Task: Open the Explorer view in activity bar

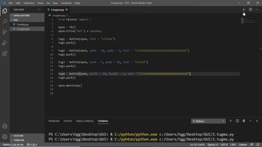Action: click(x=5, y=11)
